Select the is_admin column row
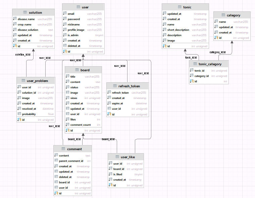The width and height of the screenshot is (255, 198). [x=83, y=35]
